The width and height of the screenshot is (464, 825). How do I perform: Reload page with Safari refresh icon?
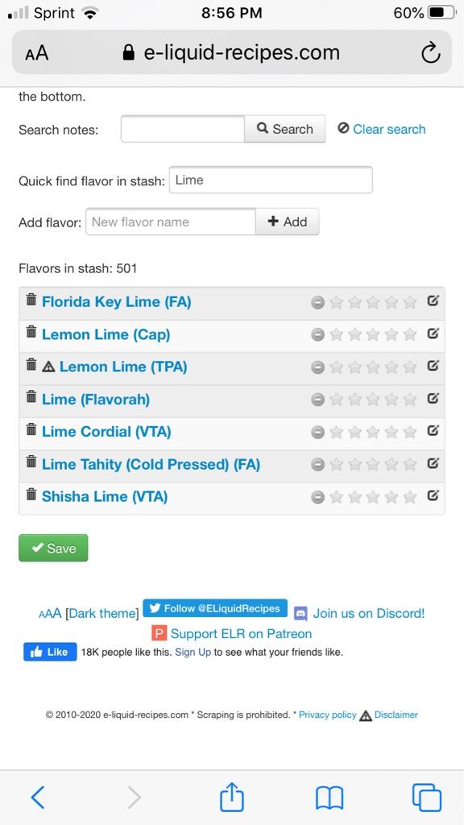click(430, 52)
